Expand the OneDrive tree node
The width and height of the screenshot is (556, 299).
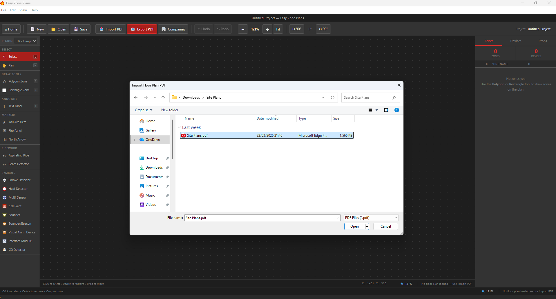pyautogui.click(x=135, y=140)
